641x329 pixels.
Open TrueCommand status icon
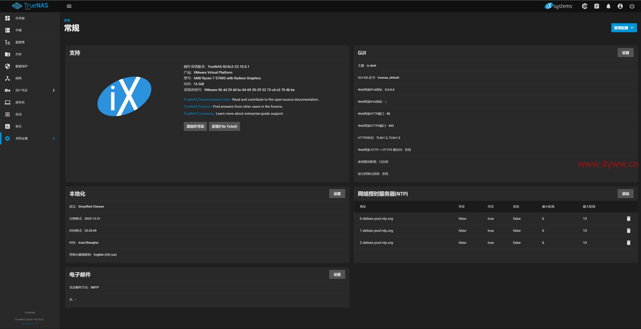point(585,6)
